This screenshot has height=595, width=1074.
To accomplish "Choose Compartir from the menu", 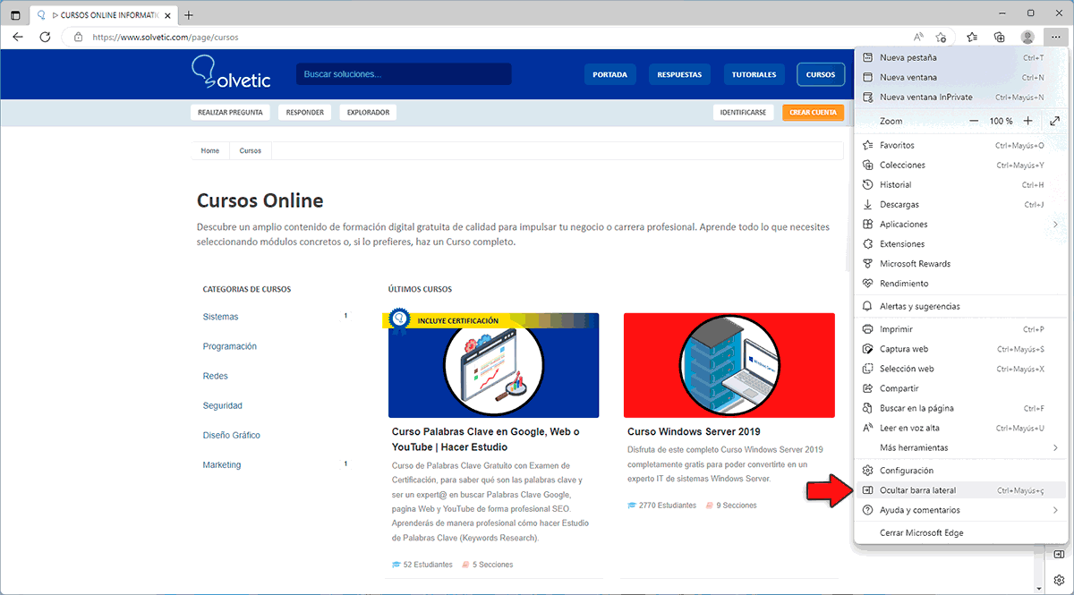I will click(960, 388).
